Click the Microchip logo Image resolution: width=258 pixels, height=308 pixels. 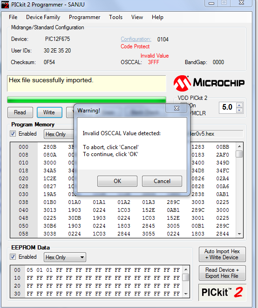click(209, 83)
